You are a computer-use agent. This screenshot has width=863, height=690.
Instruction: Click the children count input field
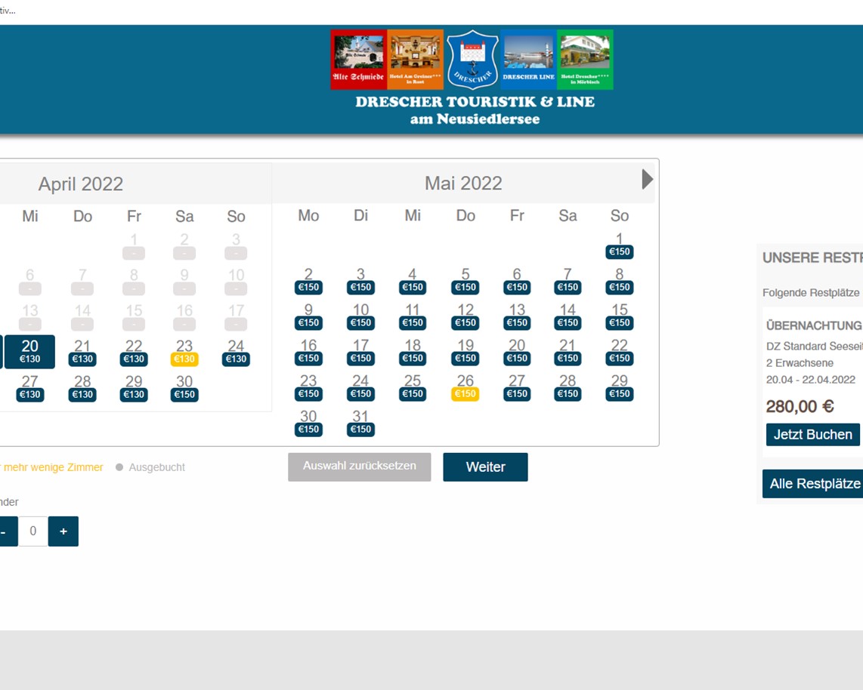(32, 531)
